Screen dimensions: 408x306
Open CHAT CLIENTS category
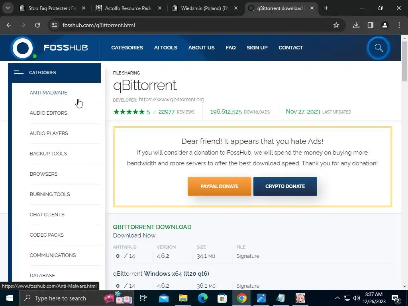point(47,214)
